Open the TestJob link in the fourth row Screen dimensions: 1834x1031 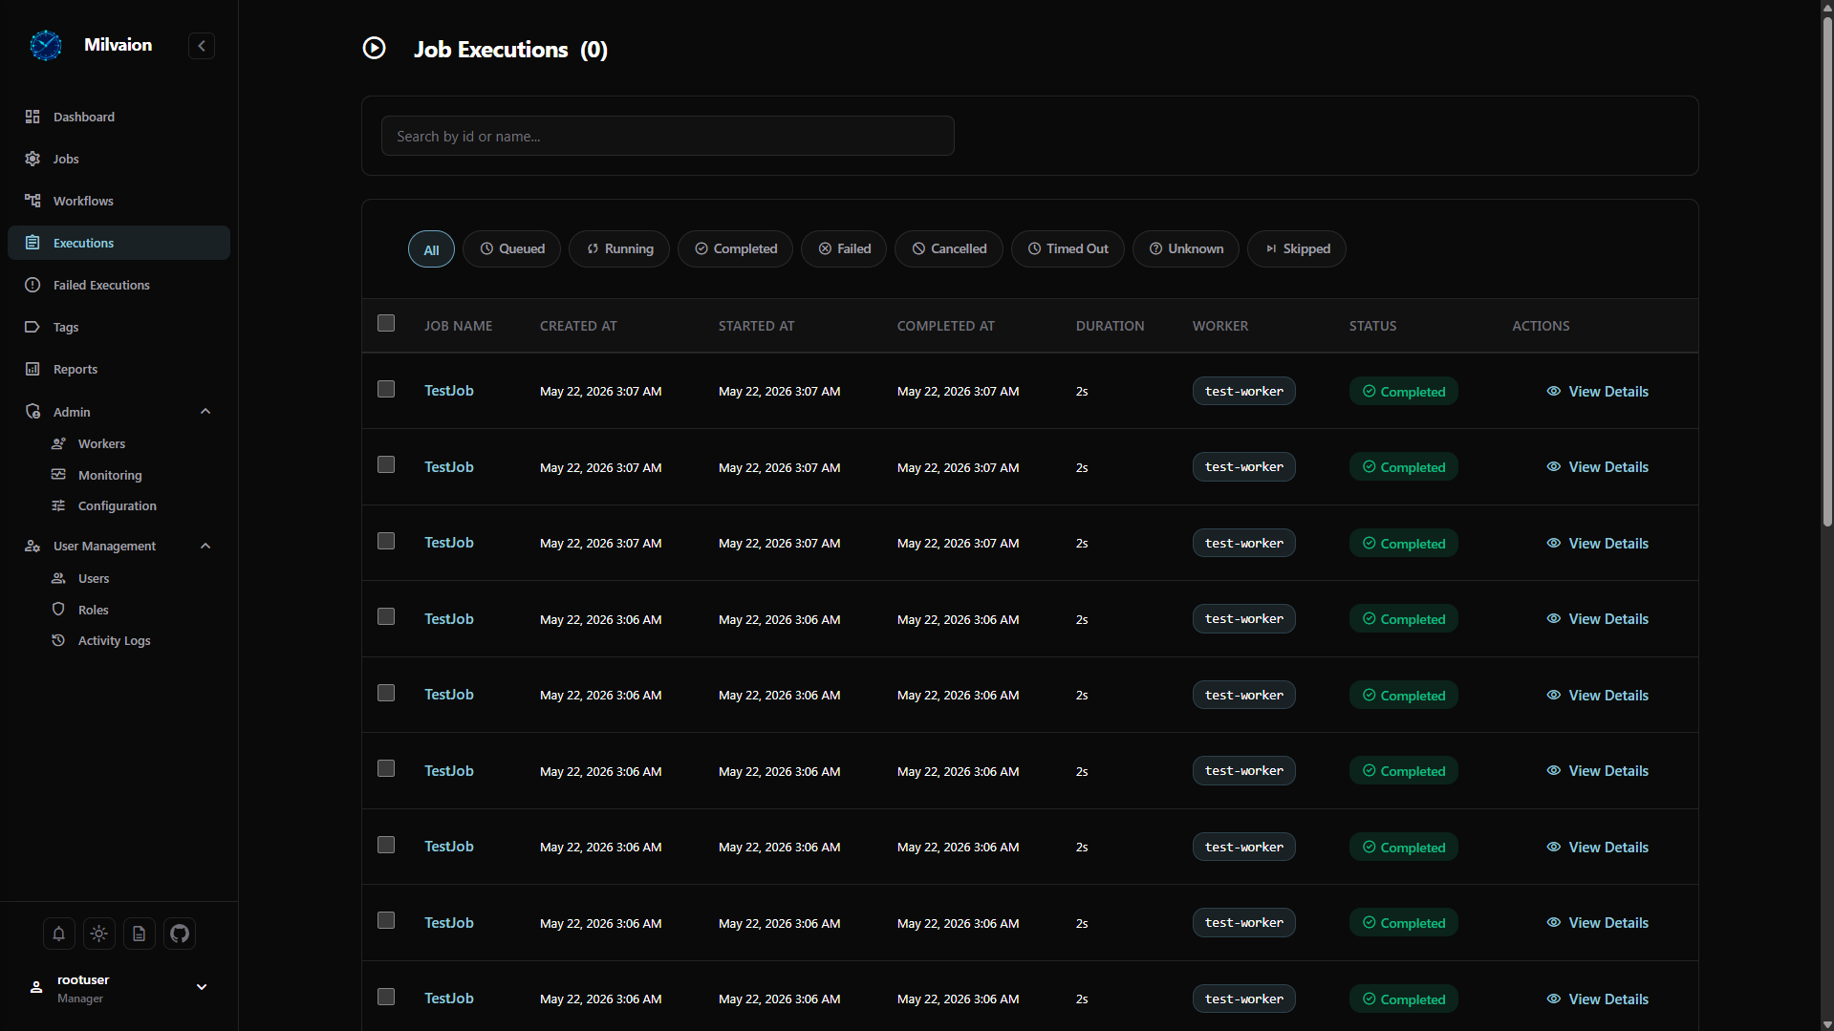click(448, 618)
